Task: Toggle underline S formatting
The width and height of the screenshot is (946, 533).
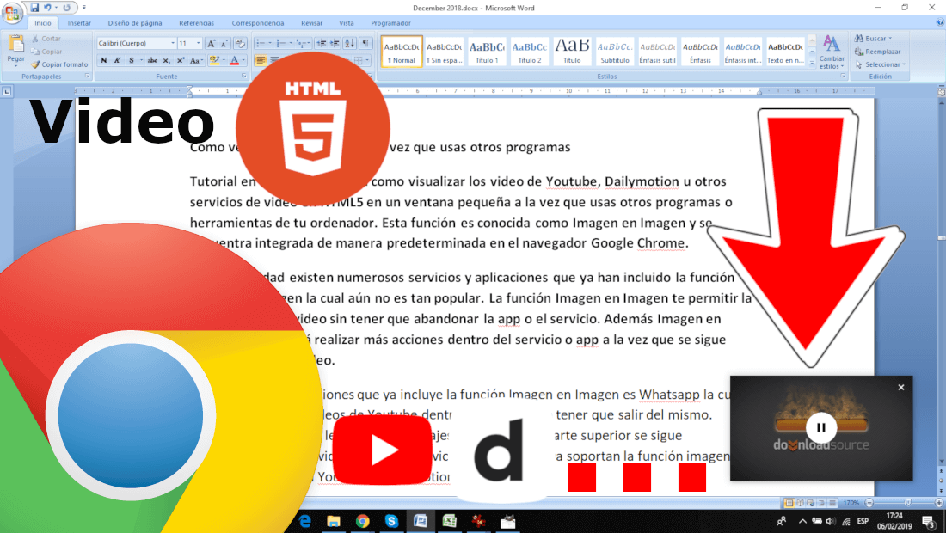Action: coord(132,60)
